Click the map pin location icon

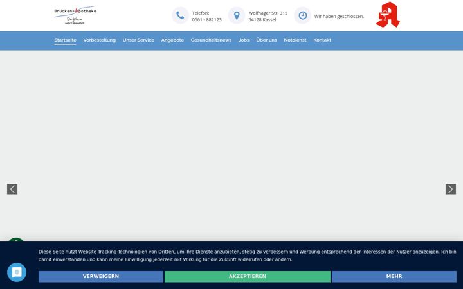click(237, 15)
